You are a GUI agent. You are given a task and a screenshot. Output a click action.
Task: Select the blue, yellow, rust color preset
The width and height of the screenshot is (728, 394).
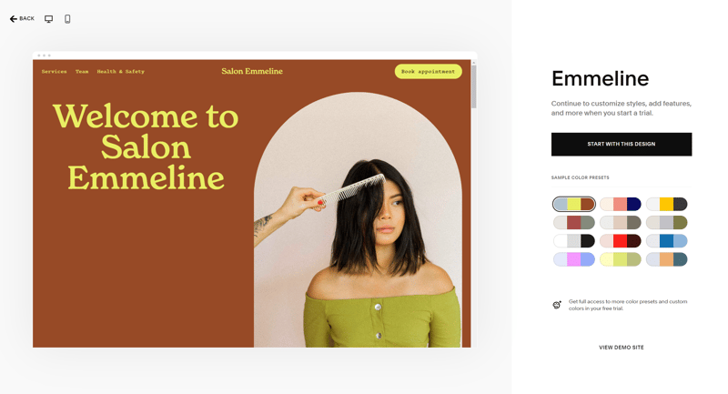click(574, 204)
